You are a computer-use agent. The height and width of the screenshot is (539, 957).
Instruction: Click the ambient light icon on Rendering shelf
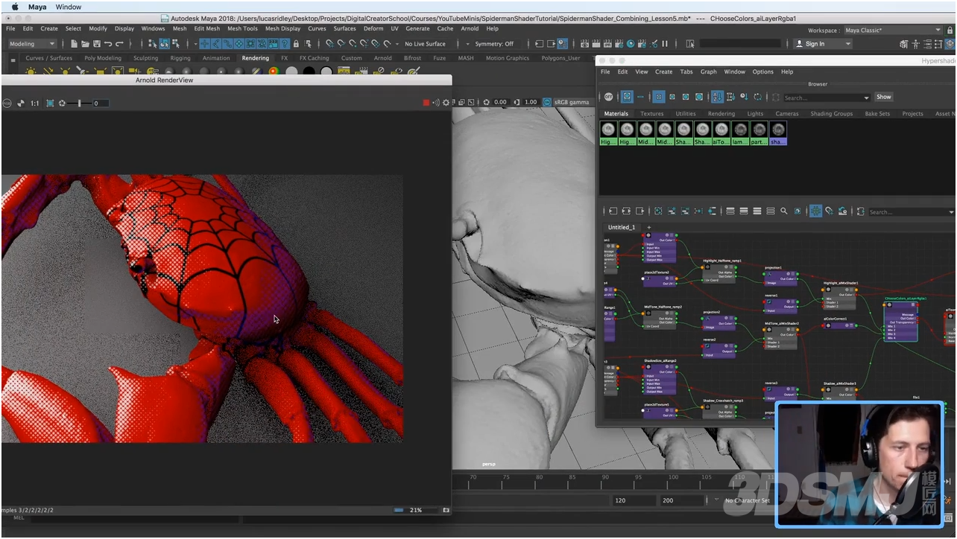click(x=31, y=71)
